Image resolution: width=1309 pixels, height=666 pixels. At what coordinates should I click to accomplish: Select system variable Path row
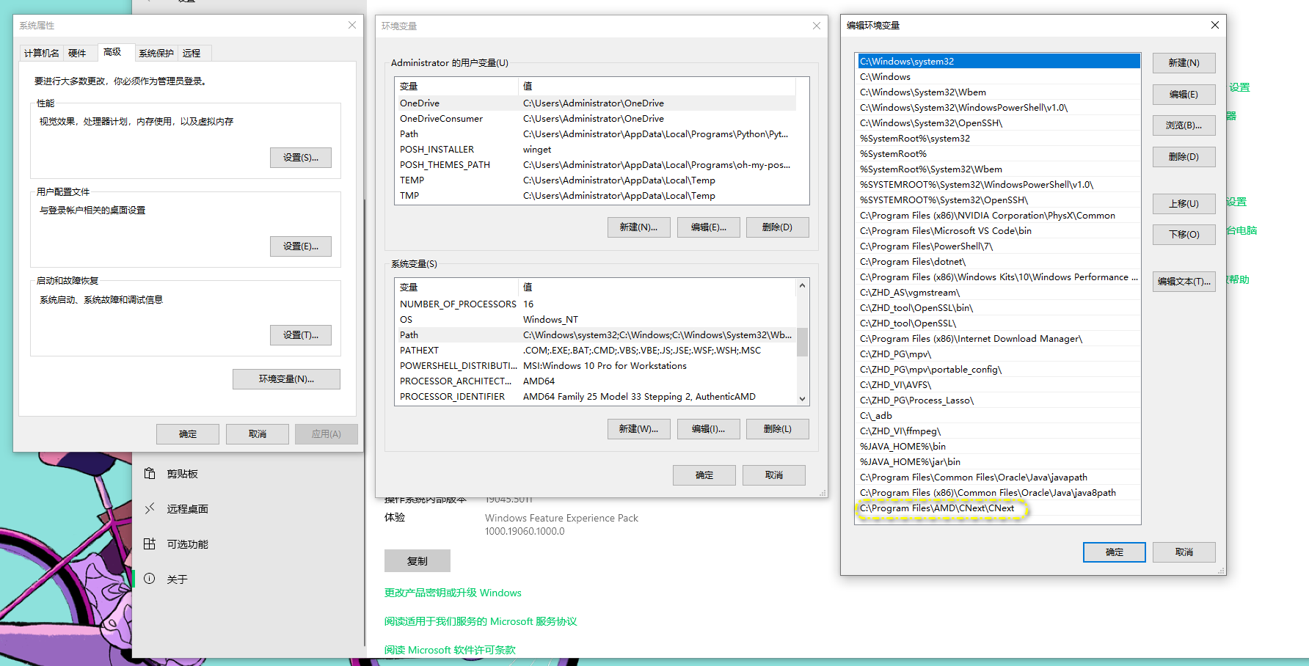(596, 335)
